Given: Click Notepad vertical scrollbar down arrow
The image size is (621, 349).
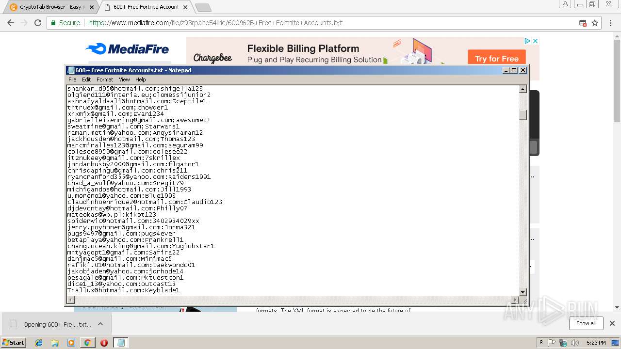Looking at the screenshot, I should click(x=523, y=292).
